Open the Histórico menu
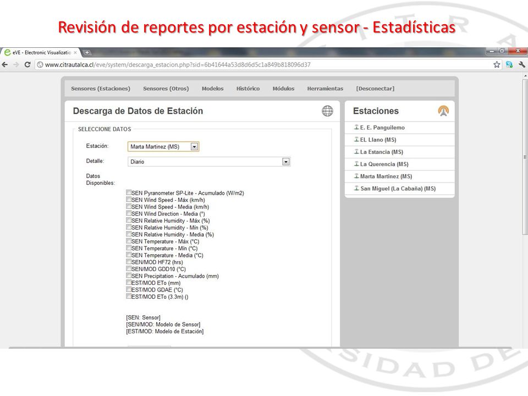The height and width of the screenshot is (396, 528). tap(248, 89)
